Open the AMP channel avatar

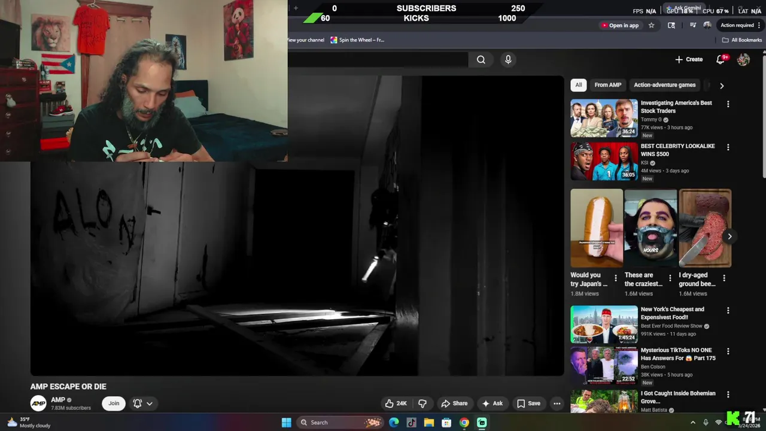point(38,403)
